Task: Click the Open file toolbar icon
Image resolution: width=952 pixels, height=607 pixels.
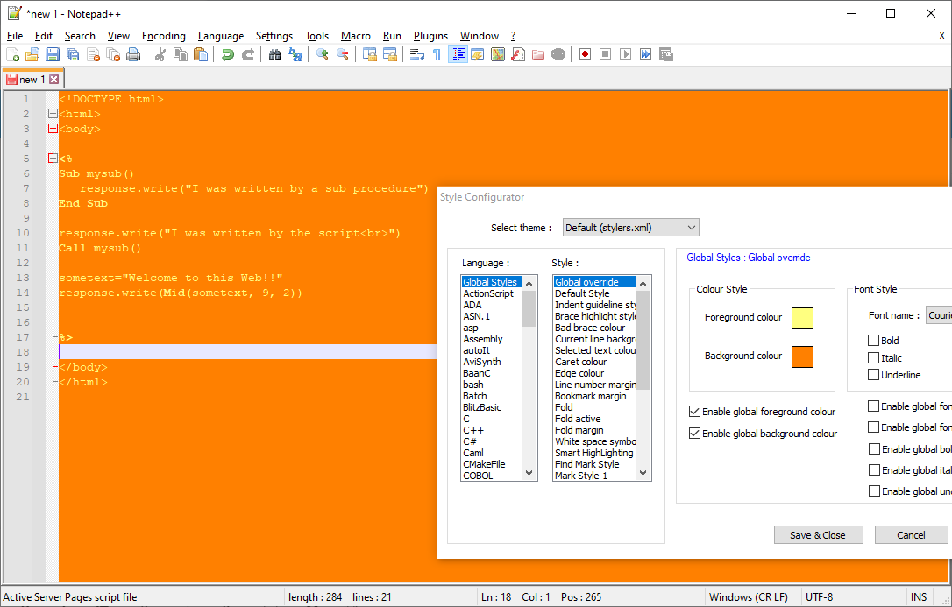Action: click(x=32, y=54)
